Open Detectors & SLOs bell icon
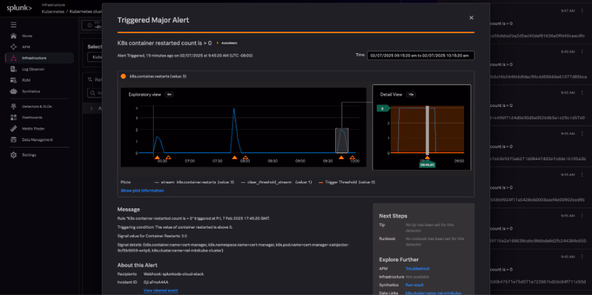Viewport: 592px width, 295px height. point(13,106)
